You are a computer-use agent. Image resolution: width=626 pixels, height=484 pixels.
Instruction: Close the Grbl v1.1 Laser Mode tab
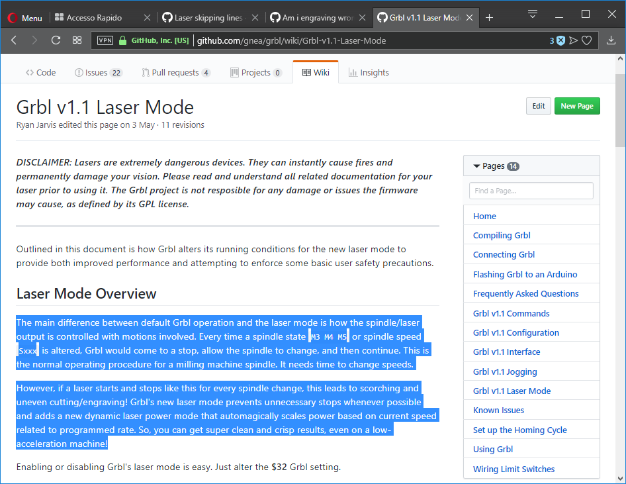click(470, 18)
